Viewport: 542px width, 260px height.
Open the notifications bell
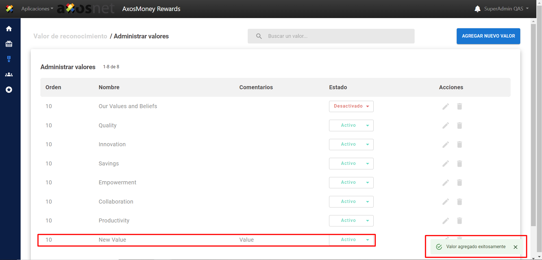click(x=477, y=9)
